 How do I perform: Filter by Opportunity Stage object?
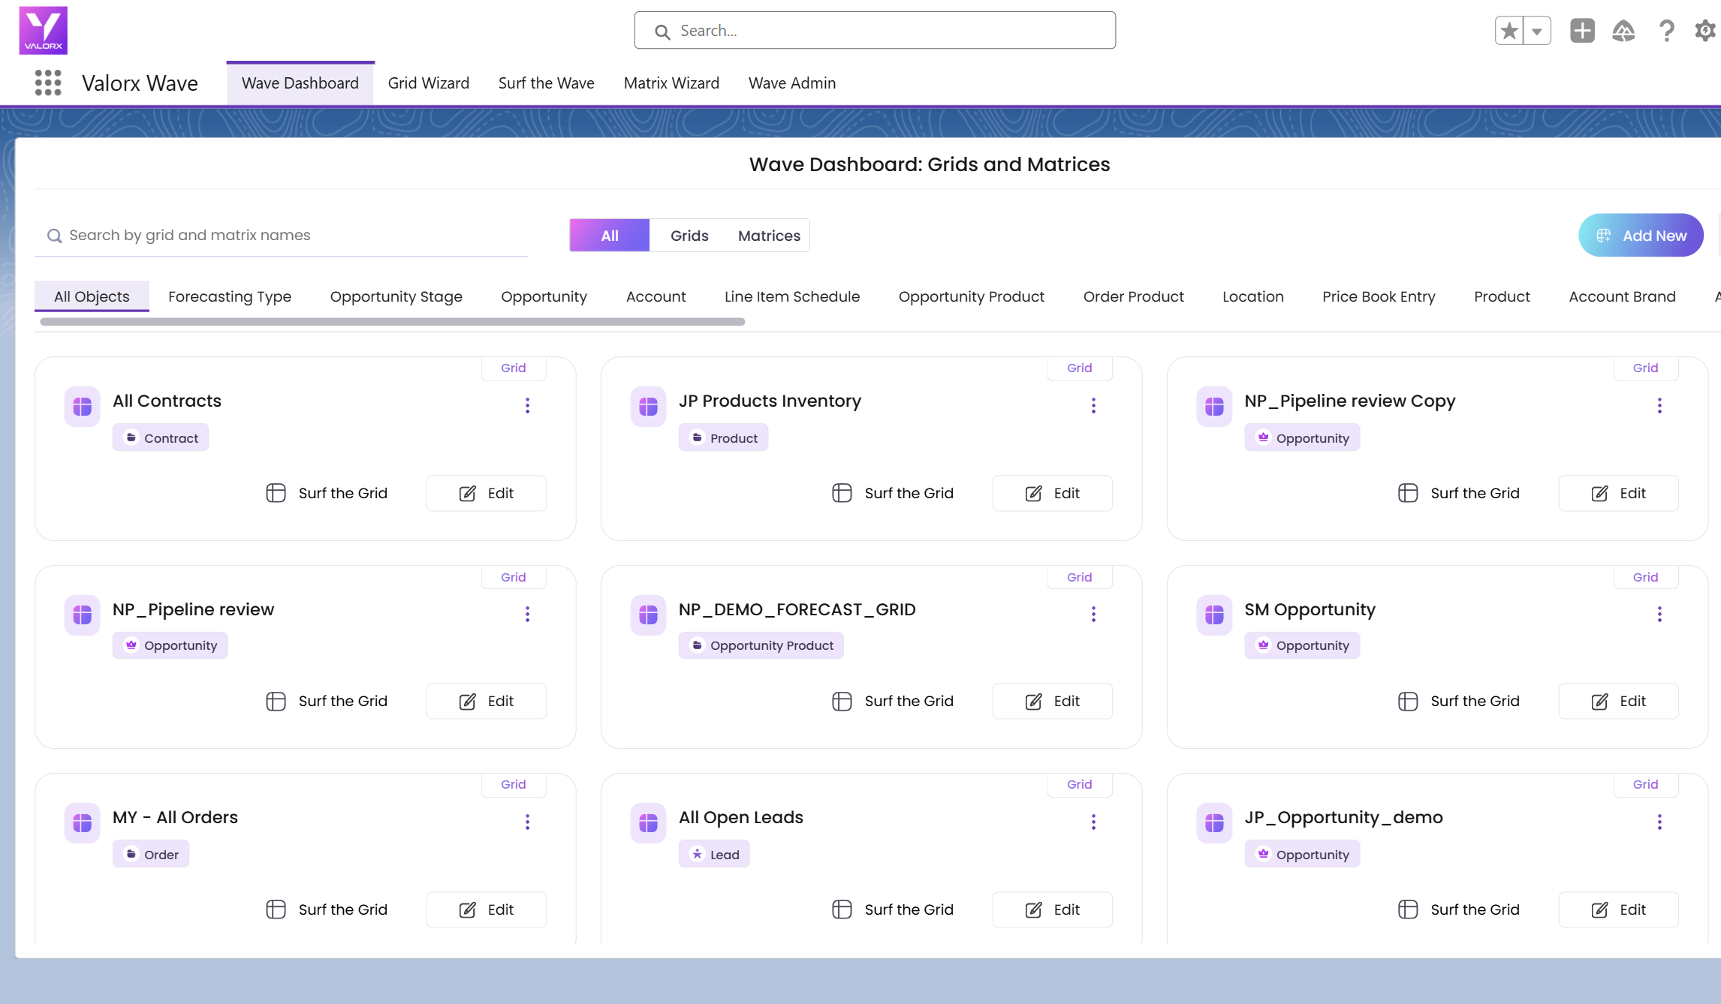[396, 296]
